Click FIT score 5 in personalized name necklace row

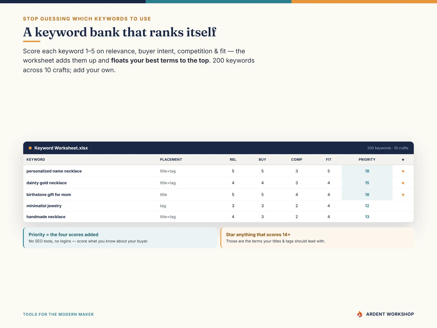pyautogui.click(x=329, y=171)
